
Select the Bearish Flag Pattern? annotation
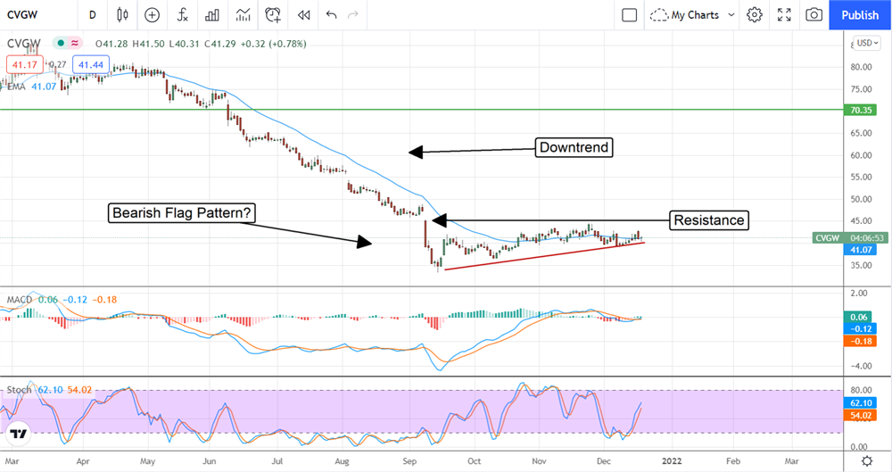181,213
